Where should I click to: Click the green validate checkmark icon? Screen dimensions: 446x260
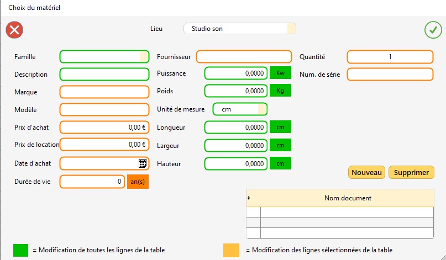(x=432, y=30)
